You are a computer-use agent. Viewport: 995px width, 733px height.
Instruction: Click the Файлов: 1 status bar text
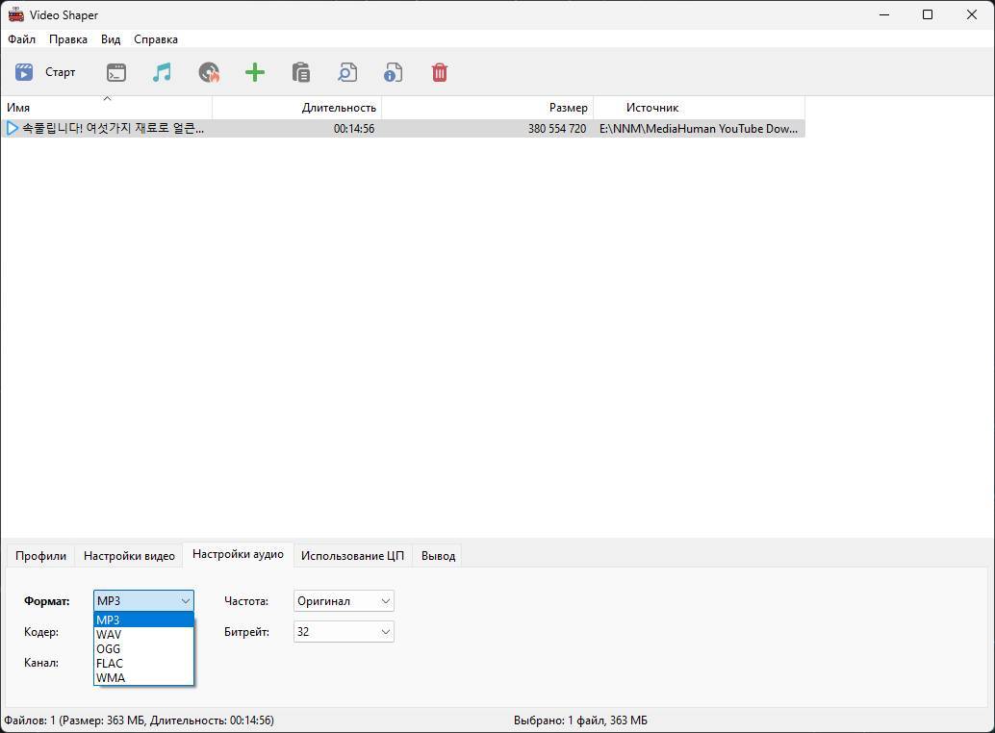pos(139,720)
